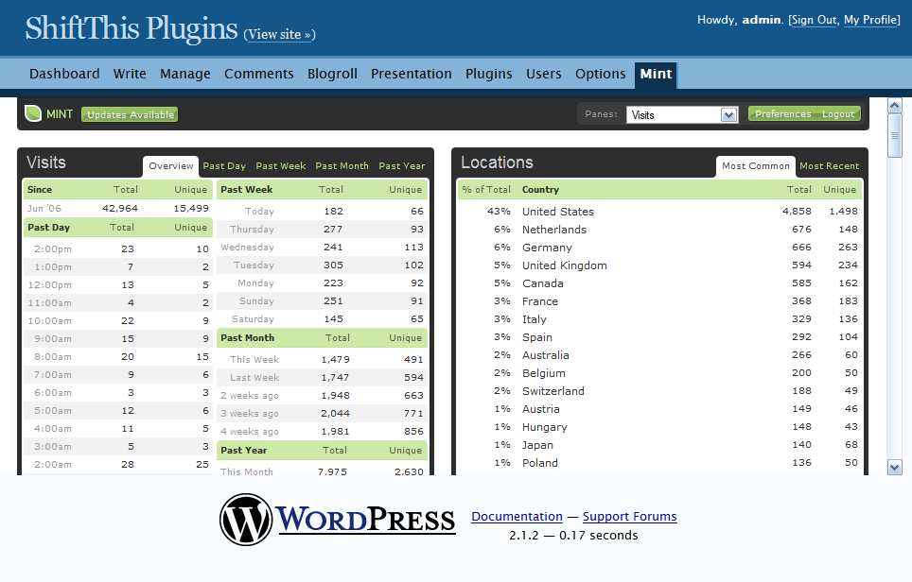Viewport: 912px width, 582px height.
Task: Visit the Support Forums link
Action: coord(630,517)
